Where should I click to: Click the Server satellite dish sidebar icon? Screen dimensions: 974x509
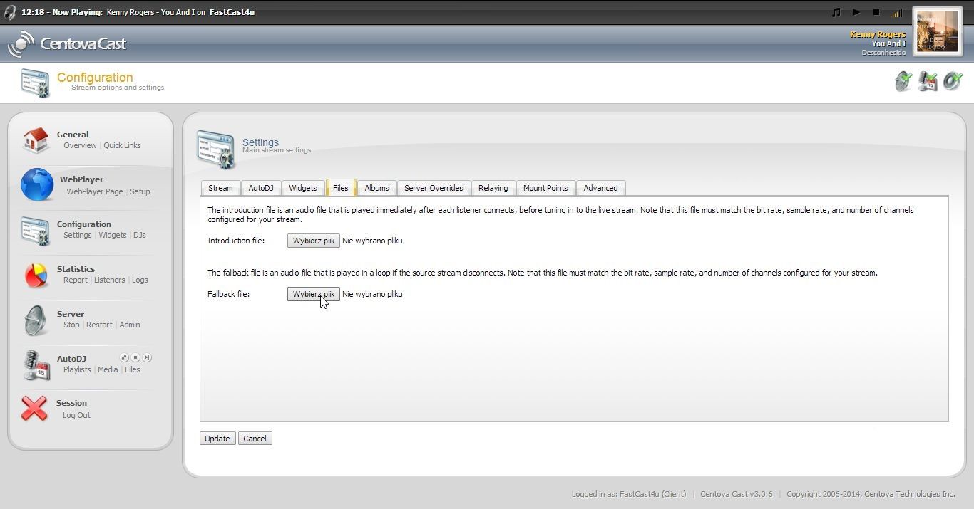pyautogui.click(x=36, y=320)
